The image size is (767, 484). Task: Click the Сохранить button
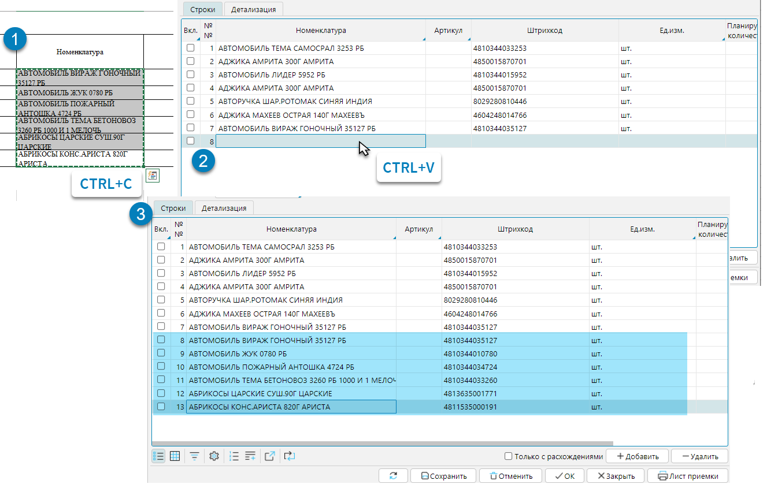[443, 476]
